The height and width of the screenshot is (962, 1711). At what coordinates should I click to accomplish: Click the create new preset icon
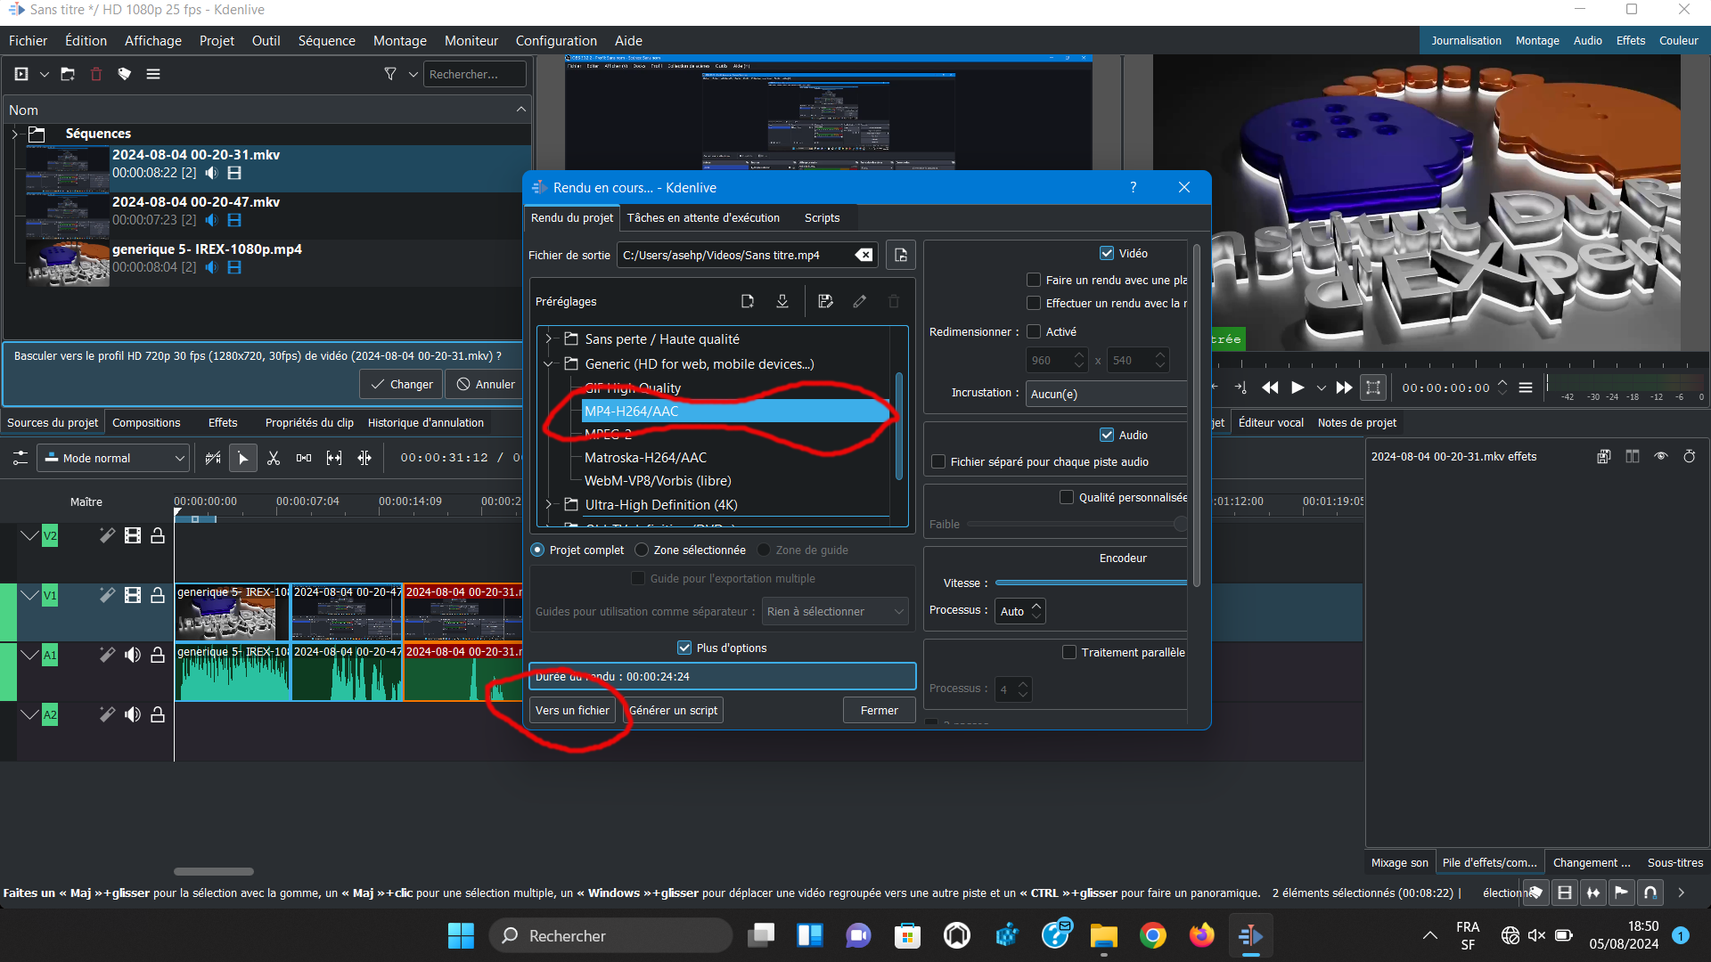[748, 301]
